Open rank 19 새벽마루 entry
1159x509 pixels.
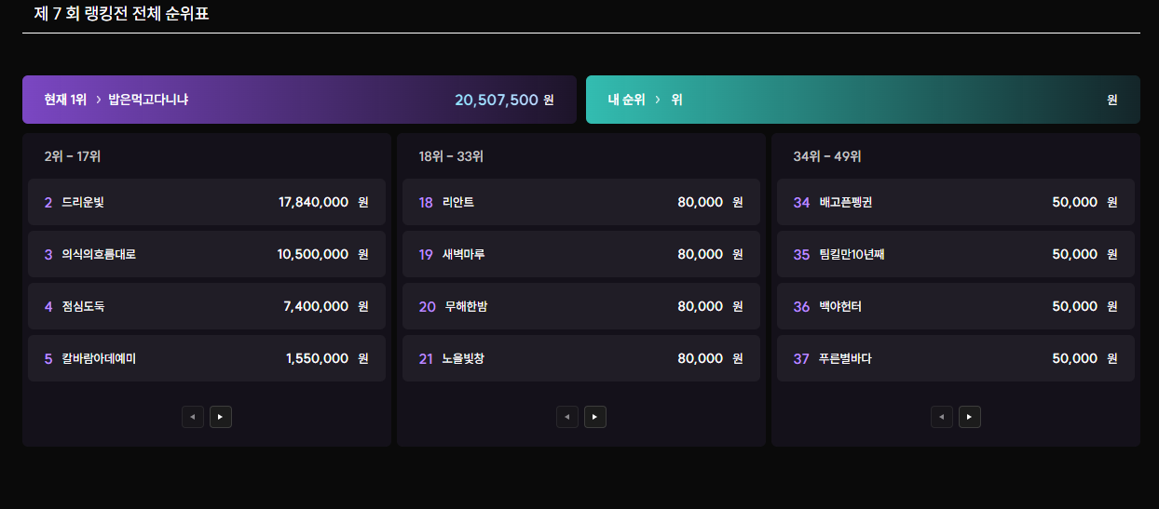click(x=581, y=254)
